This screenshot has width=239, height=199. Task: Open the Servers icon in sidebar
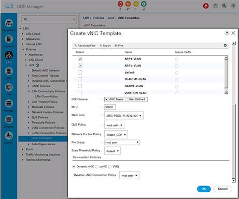(x=9, y=39)
